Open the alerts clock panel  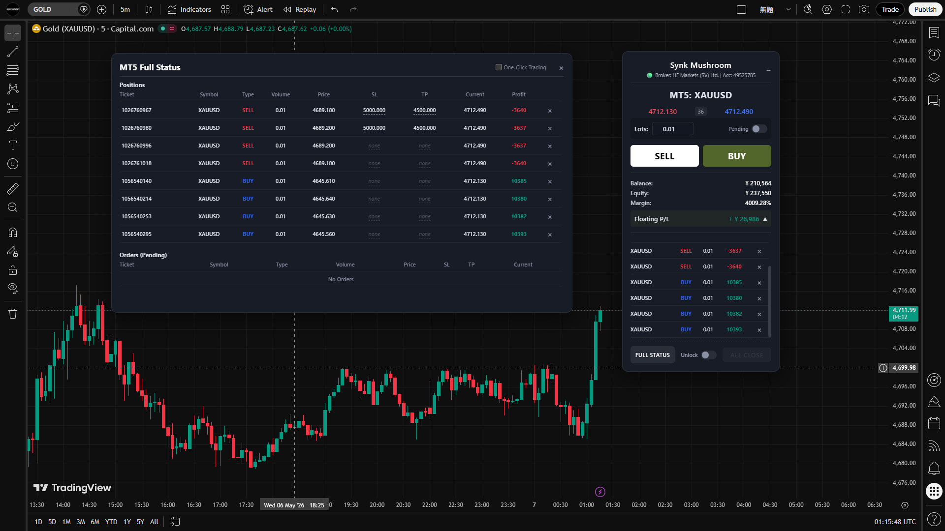(x=934, y=55)
